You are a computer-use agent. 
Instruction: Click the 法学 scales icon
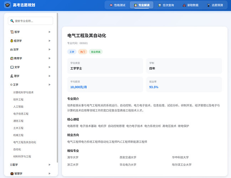tap(12, 49)
